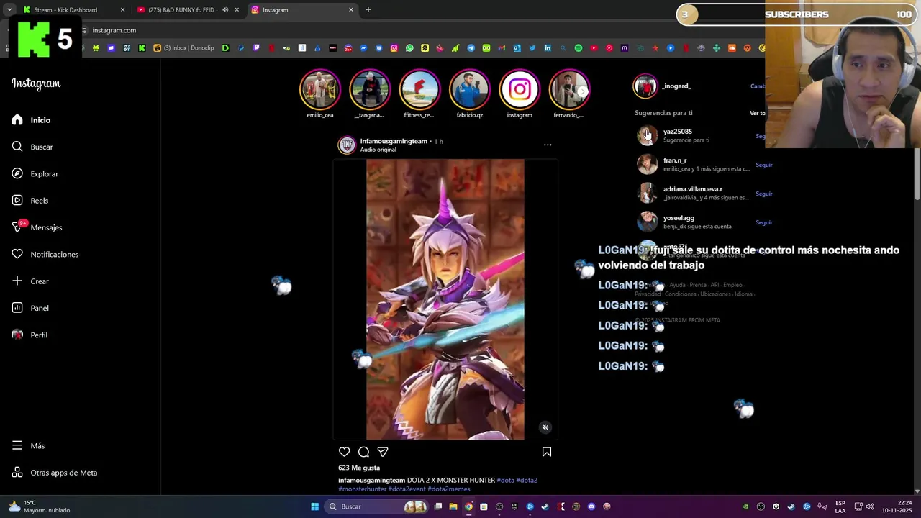Open the #monsterhunter hashtag link
Image resolution: width=921 pixels, height=518 pixels.
[363, 489]
